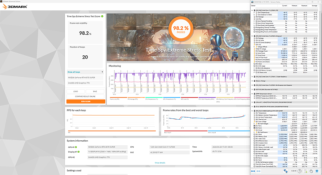Click the LOAD button
The width and height of the screenshot is (322, 175).
[x=76, y=91]
